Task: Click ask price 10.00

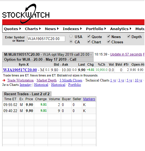Action: [x=66, y=70]
